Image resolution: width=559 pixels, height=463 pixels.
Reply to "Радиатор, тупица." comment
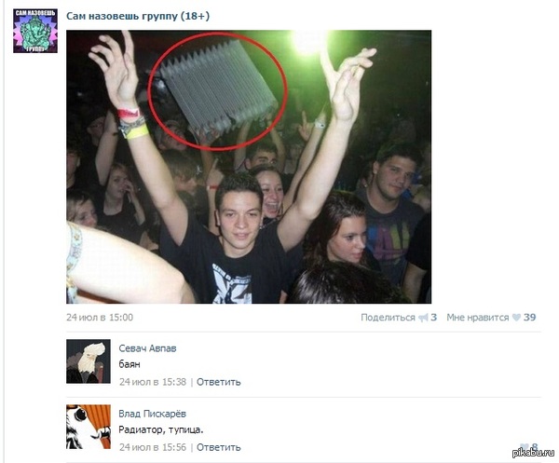click(219, 447)
